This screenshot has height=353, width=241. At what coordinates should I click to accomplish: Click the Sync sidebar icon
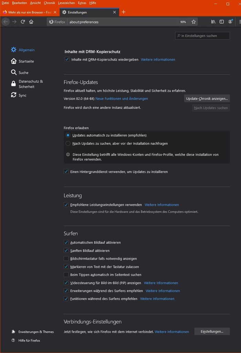click(13, 95)
